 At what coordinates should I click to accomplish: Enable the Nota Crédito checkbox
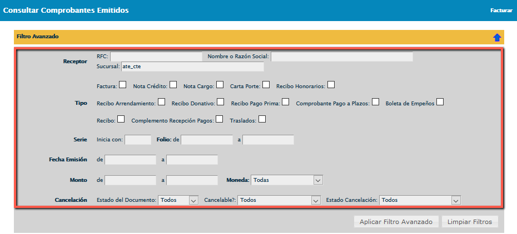(173, 85)
